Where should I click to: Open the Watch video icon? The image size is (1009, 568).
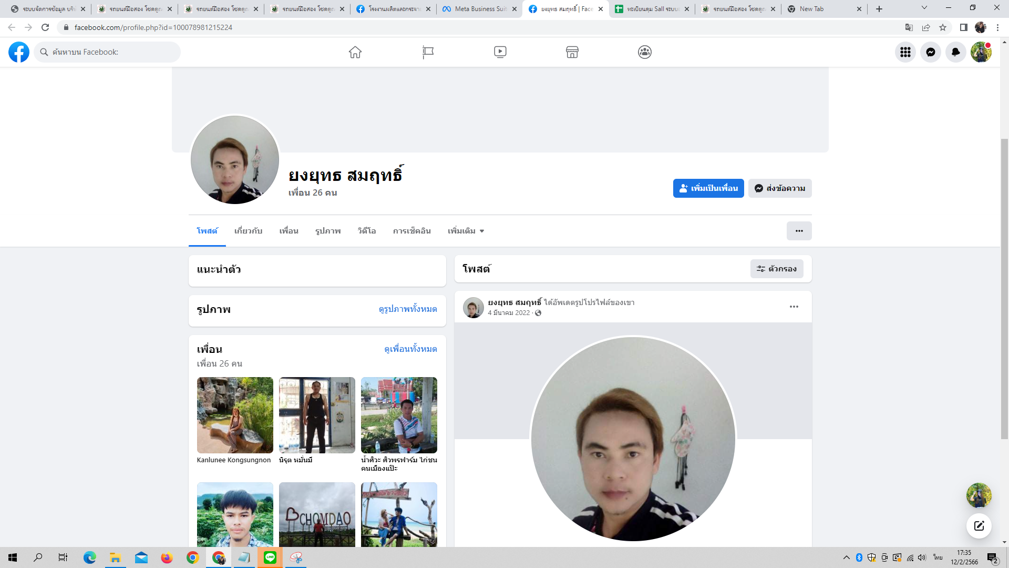point(500,52)
